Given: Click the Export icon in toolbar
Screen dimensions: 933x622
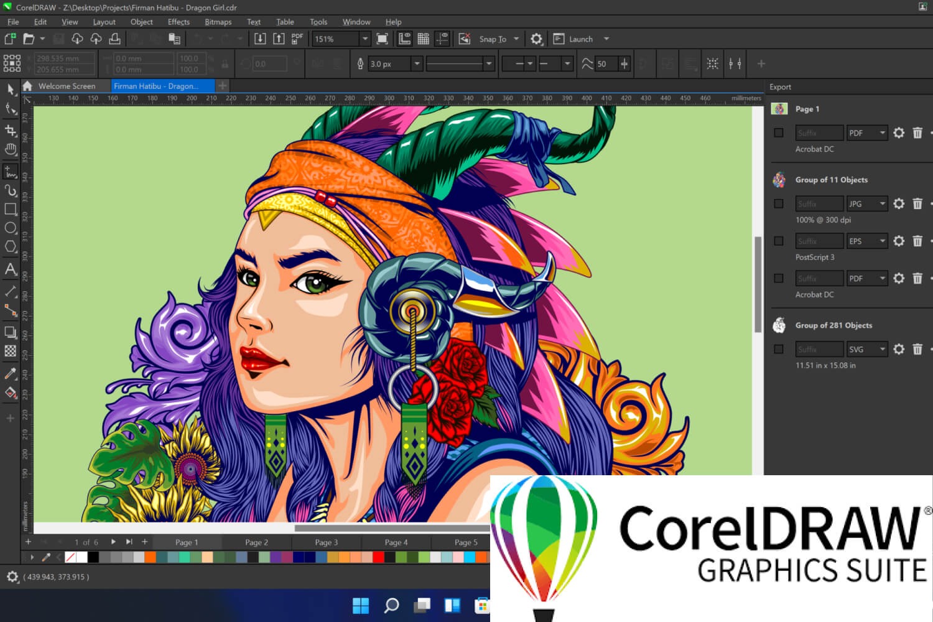Looking at the screenshot, I should point(279,39).
